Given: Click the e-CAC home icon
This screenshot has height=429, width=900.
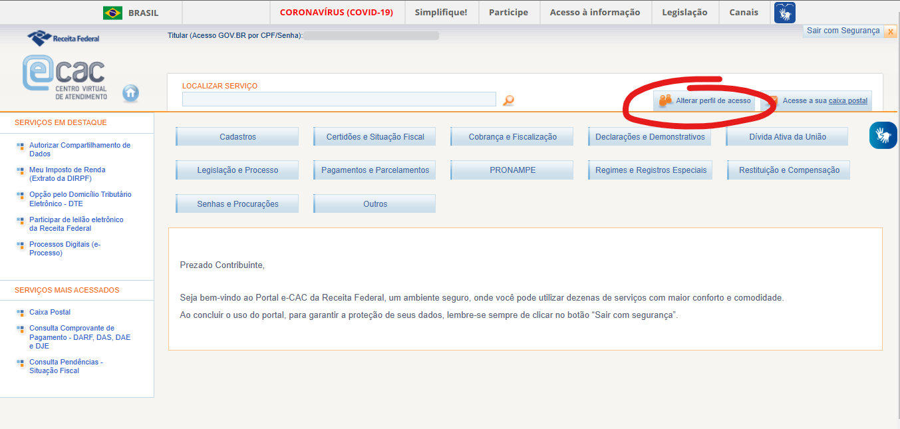Looking at the screenshot, I should click(x=131, y=93).
